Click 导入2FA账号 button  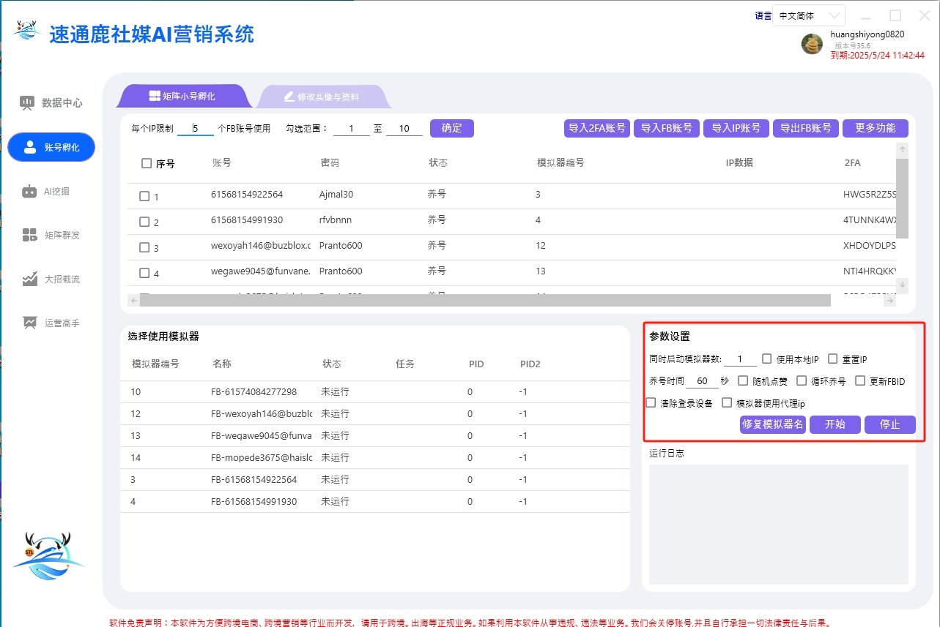pos(597,128)
